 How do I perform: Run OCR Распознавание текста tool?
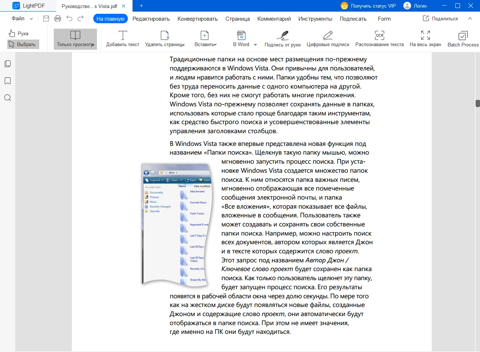[379, 39]
